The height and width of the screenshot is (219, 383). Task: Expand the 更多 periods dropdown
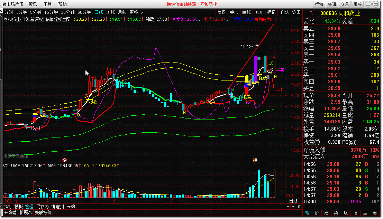(x=134, y=12)
